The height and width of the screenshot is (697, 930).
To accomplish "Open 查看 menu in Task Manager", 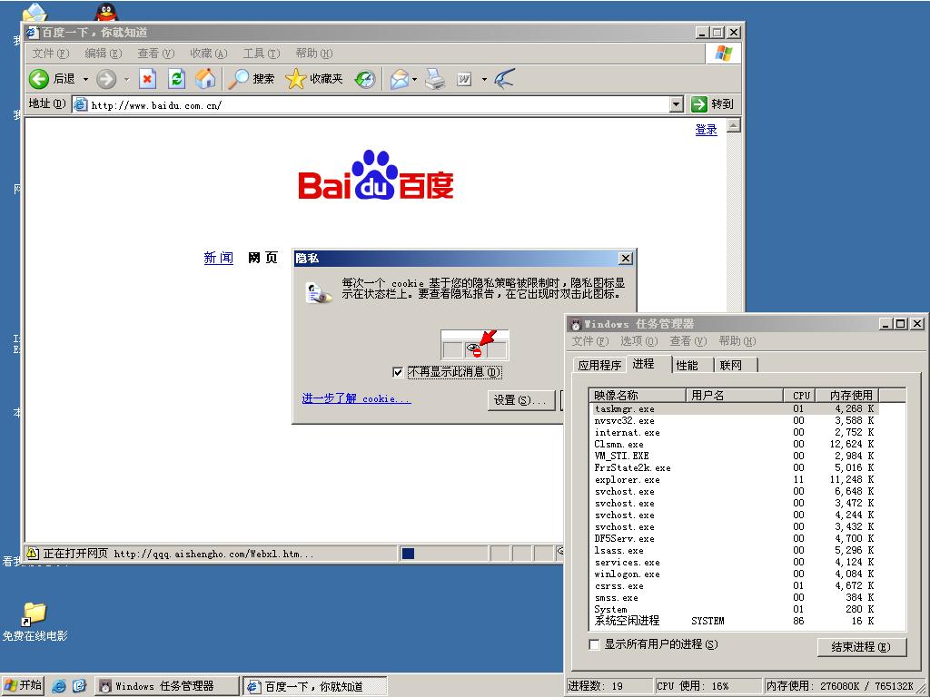I will tap(688, 341).
